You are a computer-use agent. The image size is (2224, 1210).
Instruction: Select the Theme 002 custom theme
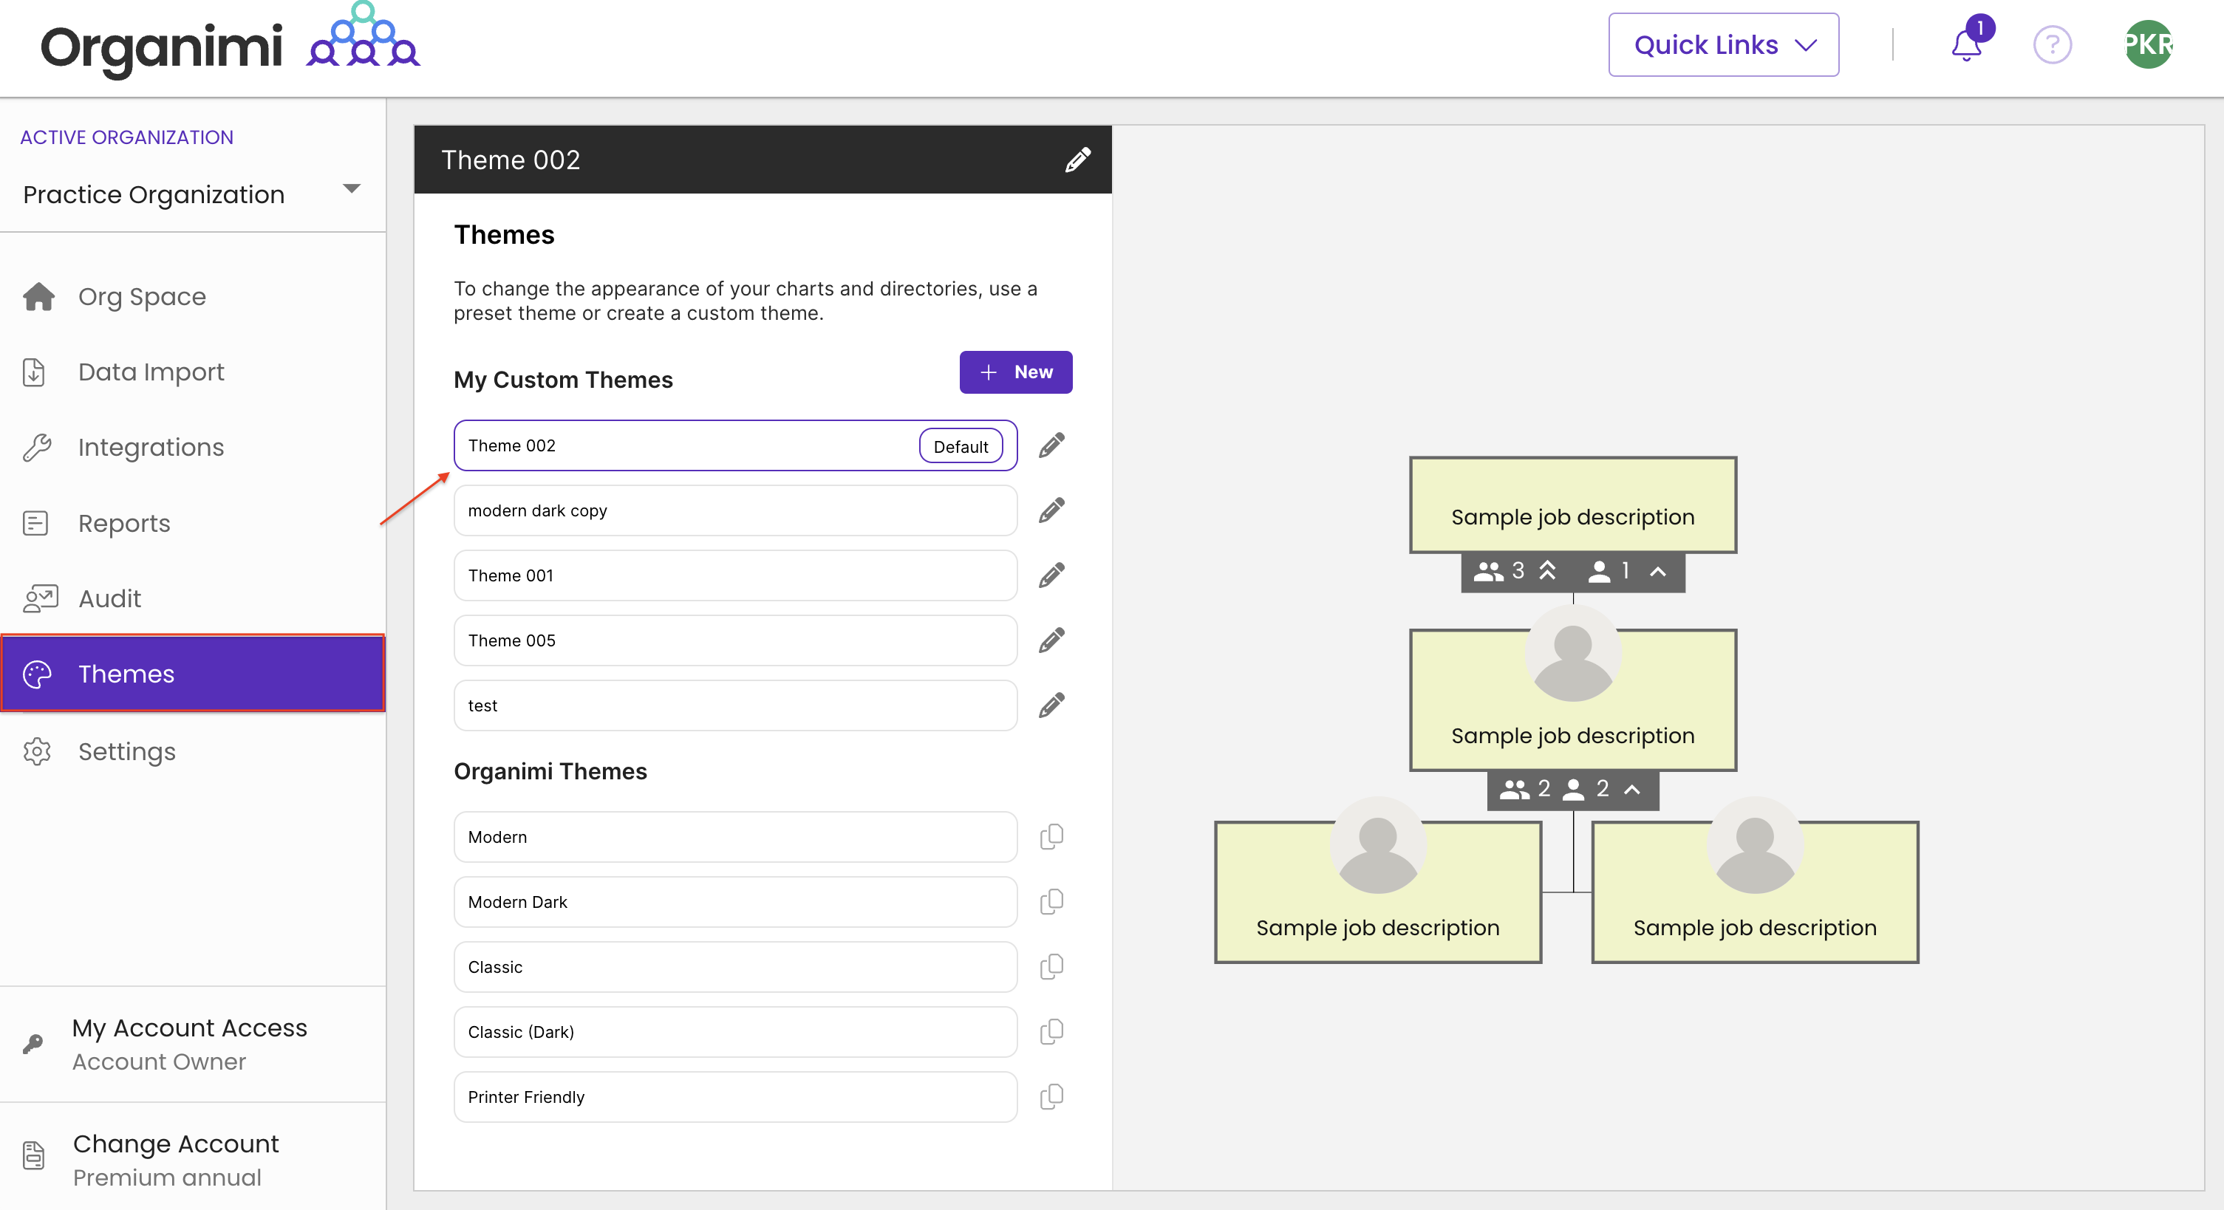click(734, 445)
